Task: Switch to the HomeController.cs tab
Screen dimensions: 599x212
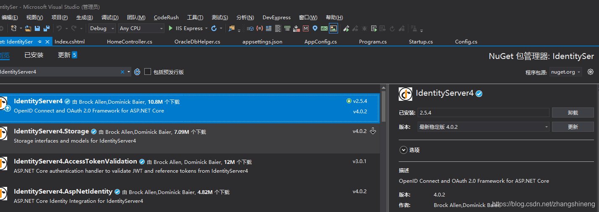Action: (130, 42)
